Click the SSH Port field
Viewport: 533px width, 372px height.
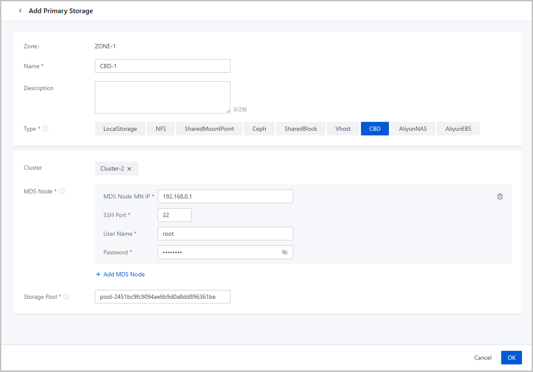[175, 215]
